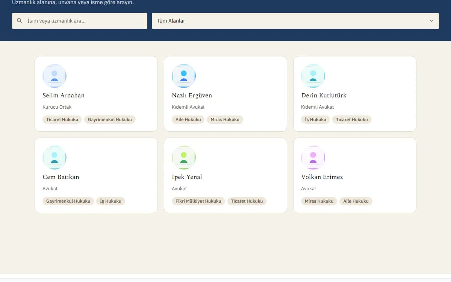Click İpek Yenal's green avatar icon
This screenshot has width=451, height=282.
[184, 158]
